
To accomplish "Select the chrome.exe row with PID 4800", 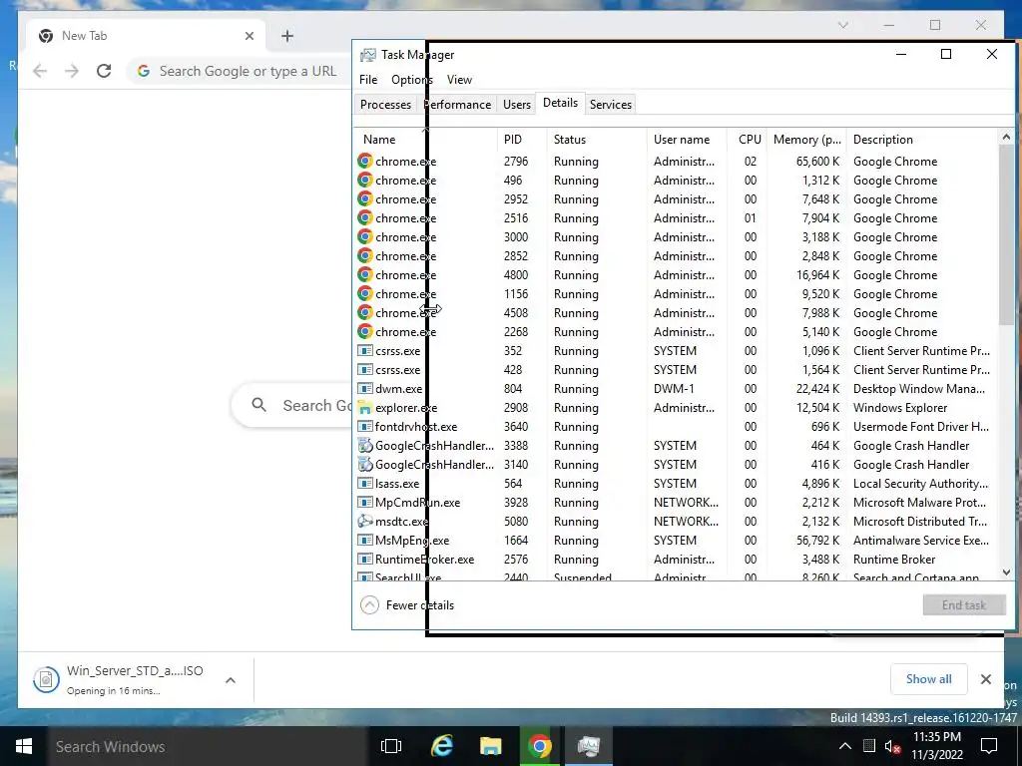I will (675, 275).
